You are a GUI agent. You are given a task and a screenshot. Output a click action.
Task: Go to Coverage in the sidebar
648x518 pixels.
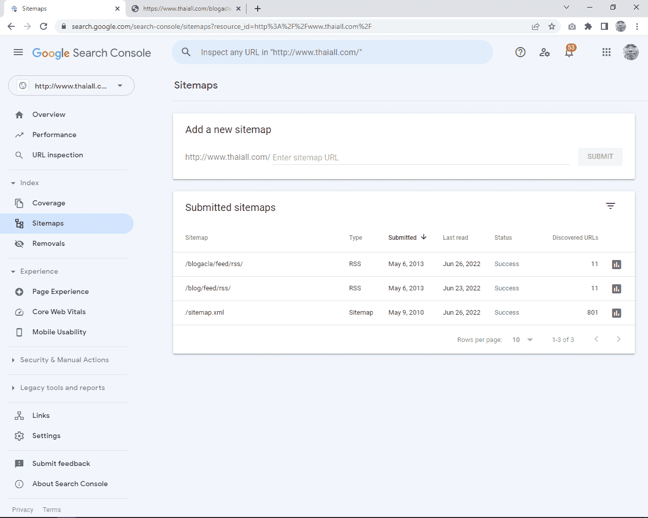point(49,203)
